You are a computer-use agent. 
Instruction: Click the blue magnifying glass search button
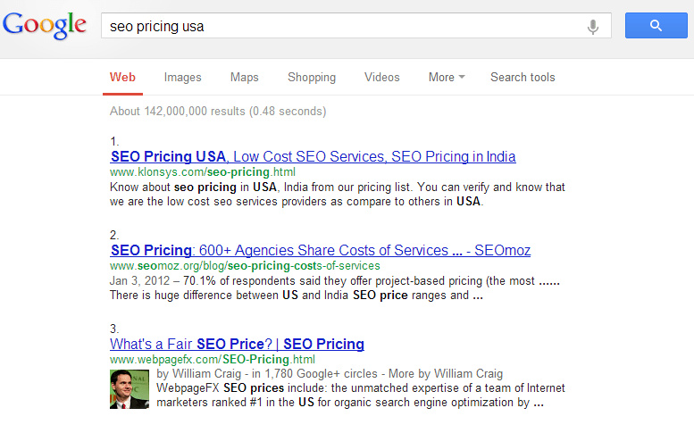point(656,26)
